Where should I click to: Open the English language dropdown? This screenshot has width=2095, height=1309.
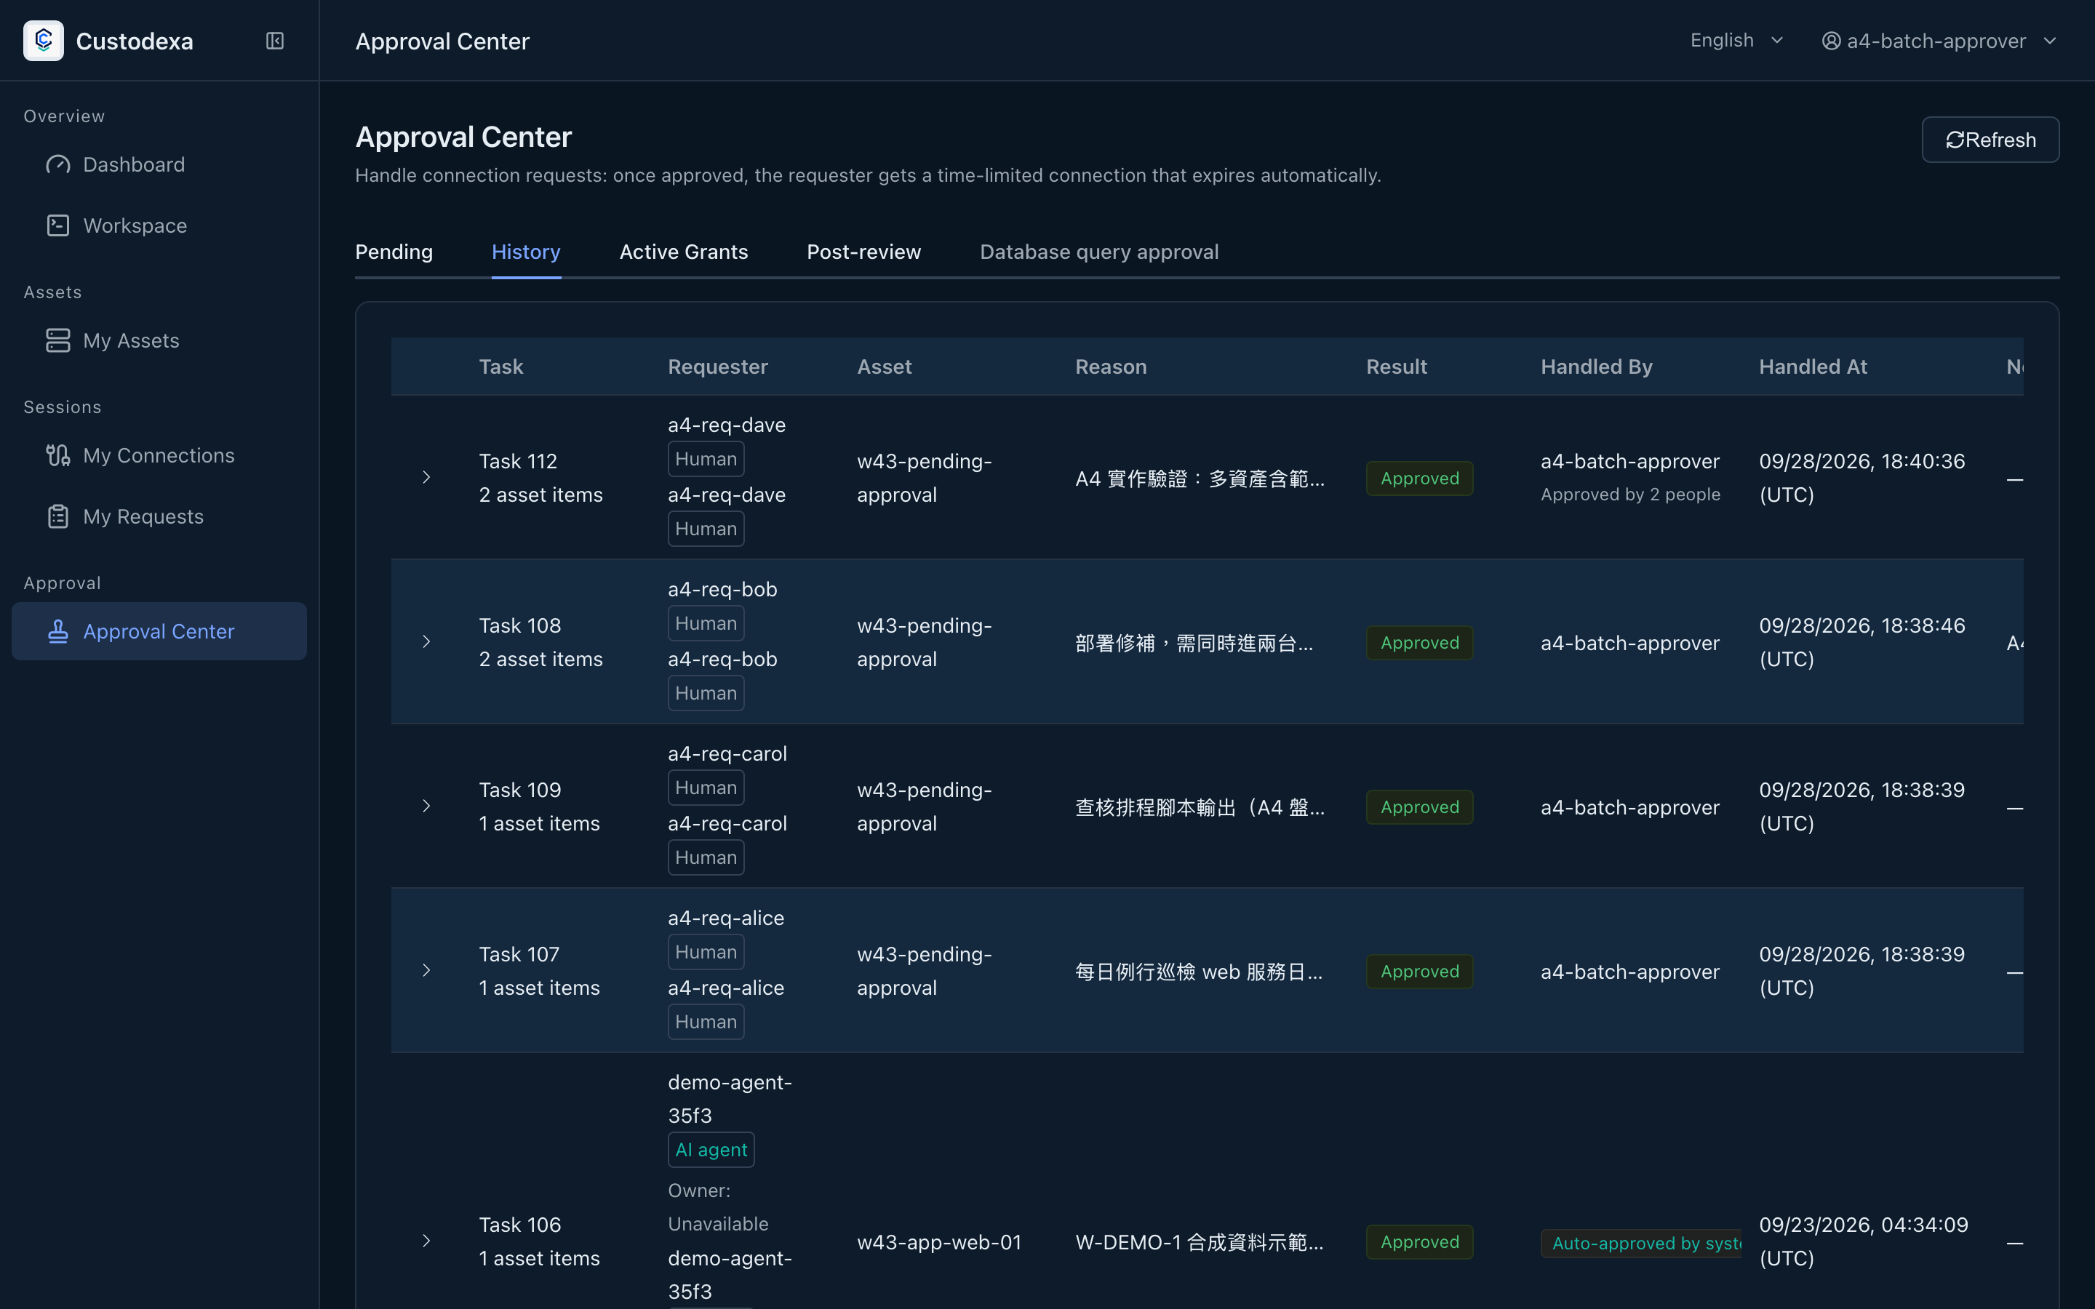(x=1737, y=41)
